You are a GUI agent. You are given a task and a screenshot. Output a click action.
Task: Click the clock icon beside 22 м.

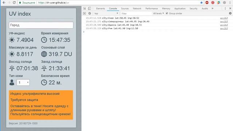pos(44,83)
